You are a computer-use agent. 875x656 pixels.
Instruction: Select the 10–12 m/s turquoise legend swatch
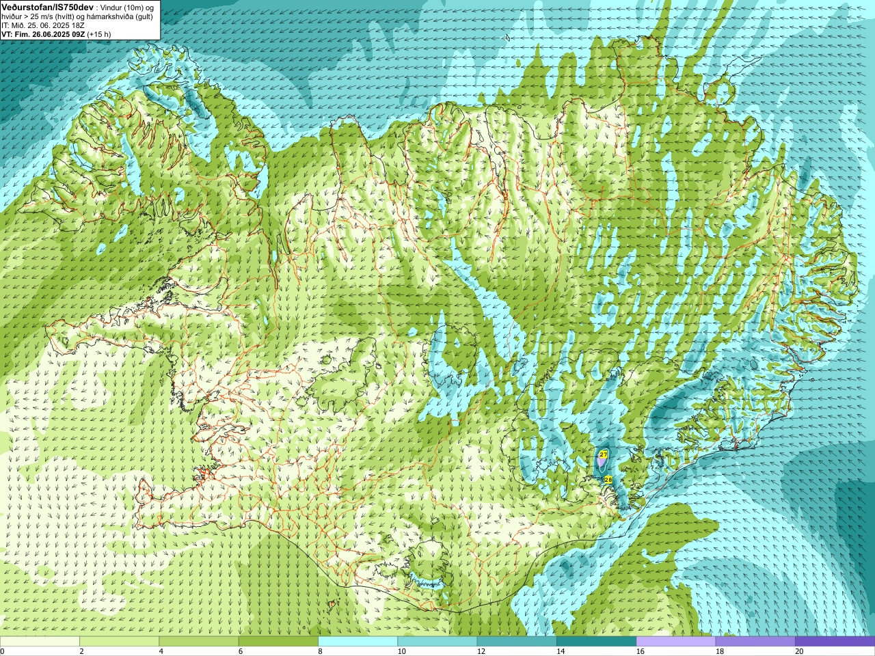click(x=437, y=641)
